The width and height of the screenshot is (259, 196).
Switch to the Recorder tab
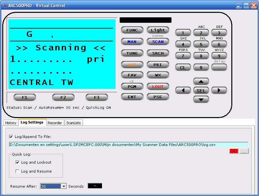coord(55,123)
